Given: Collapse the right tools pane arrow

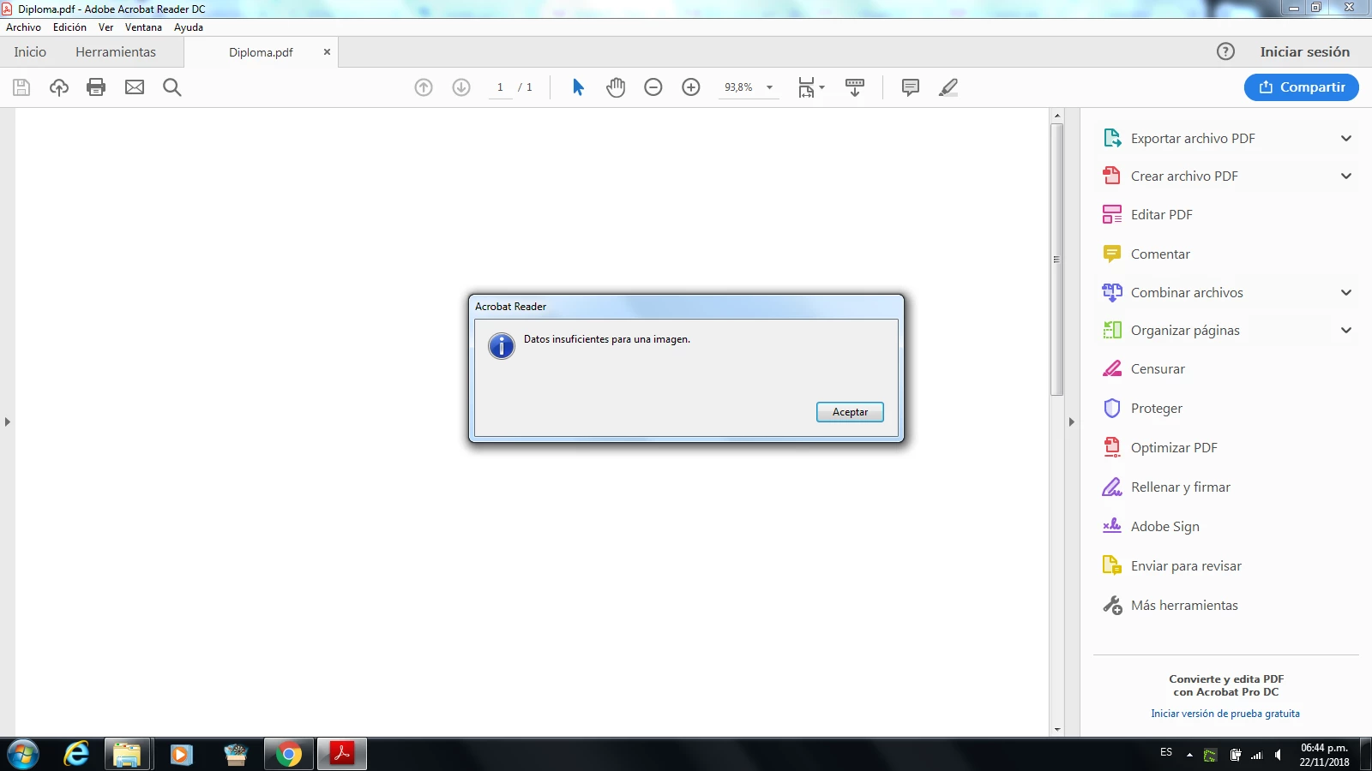Looking at the screenshot, I should (1071, 421).
